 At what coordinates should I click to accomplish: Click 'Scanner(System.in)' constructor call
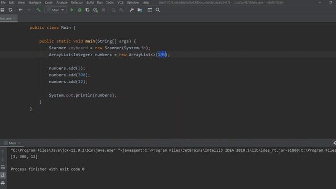tap(127, 48)
